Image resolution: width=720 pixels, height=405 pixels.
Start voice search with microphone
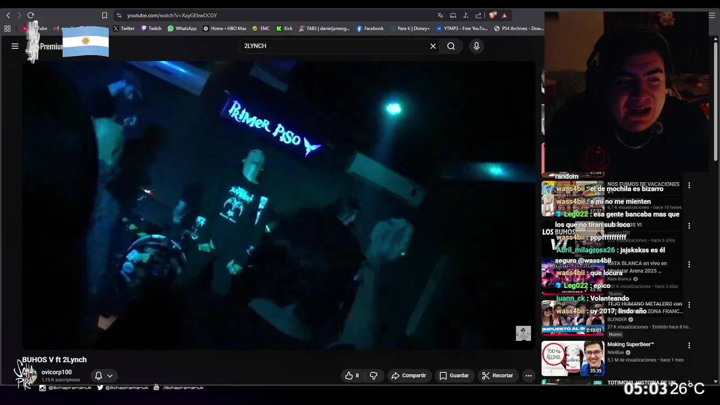476,46
